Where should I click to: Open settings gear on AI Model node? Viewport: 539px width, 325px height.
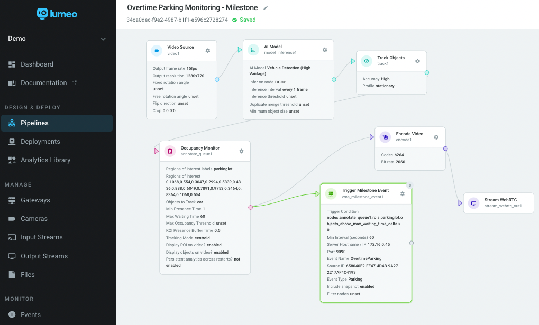[x=325, y=50]
